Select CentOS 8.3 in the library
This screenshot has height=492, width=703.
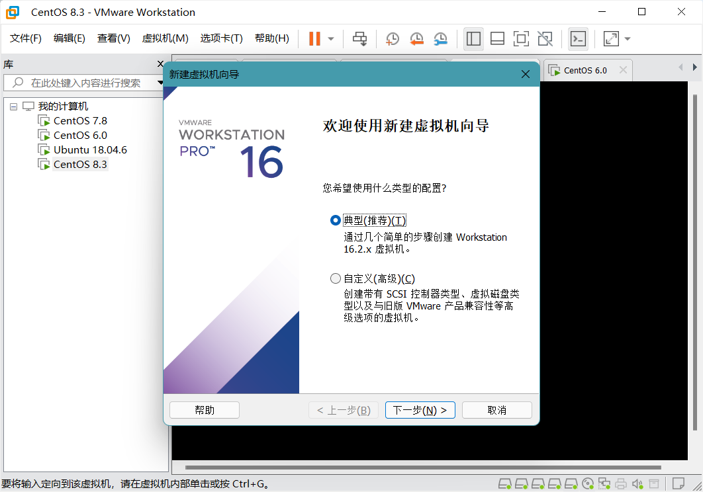[x=80, y=165]
